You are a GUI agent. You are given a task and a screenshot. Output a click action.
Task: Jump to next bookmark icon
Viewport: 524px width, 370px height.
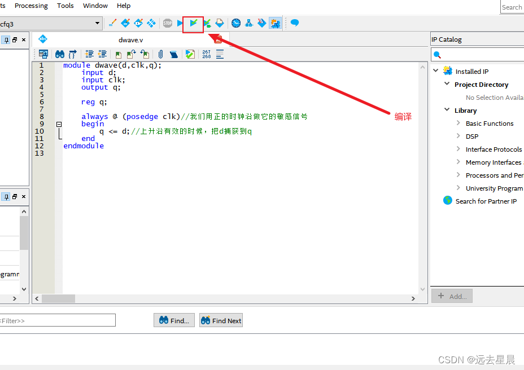pyautogui.click(x=132, y=54)
